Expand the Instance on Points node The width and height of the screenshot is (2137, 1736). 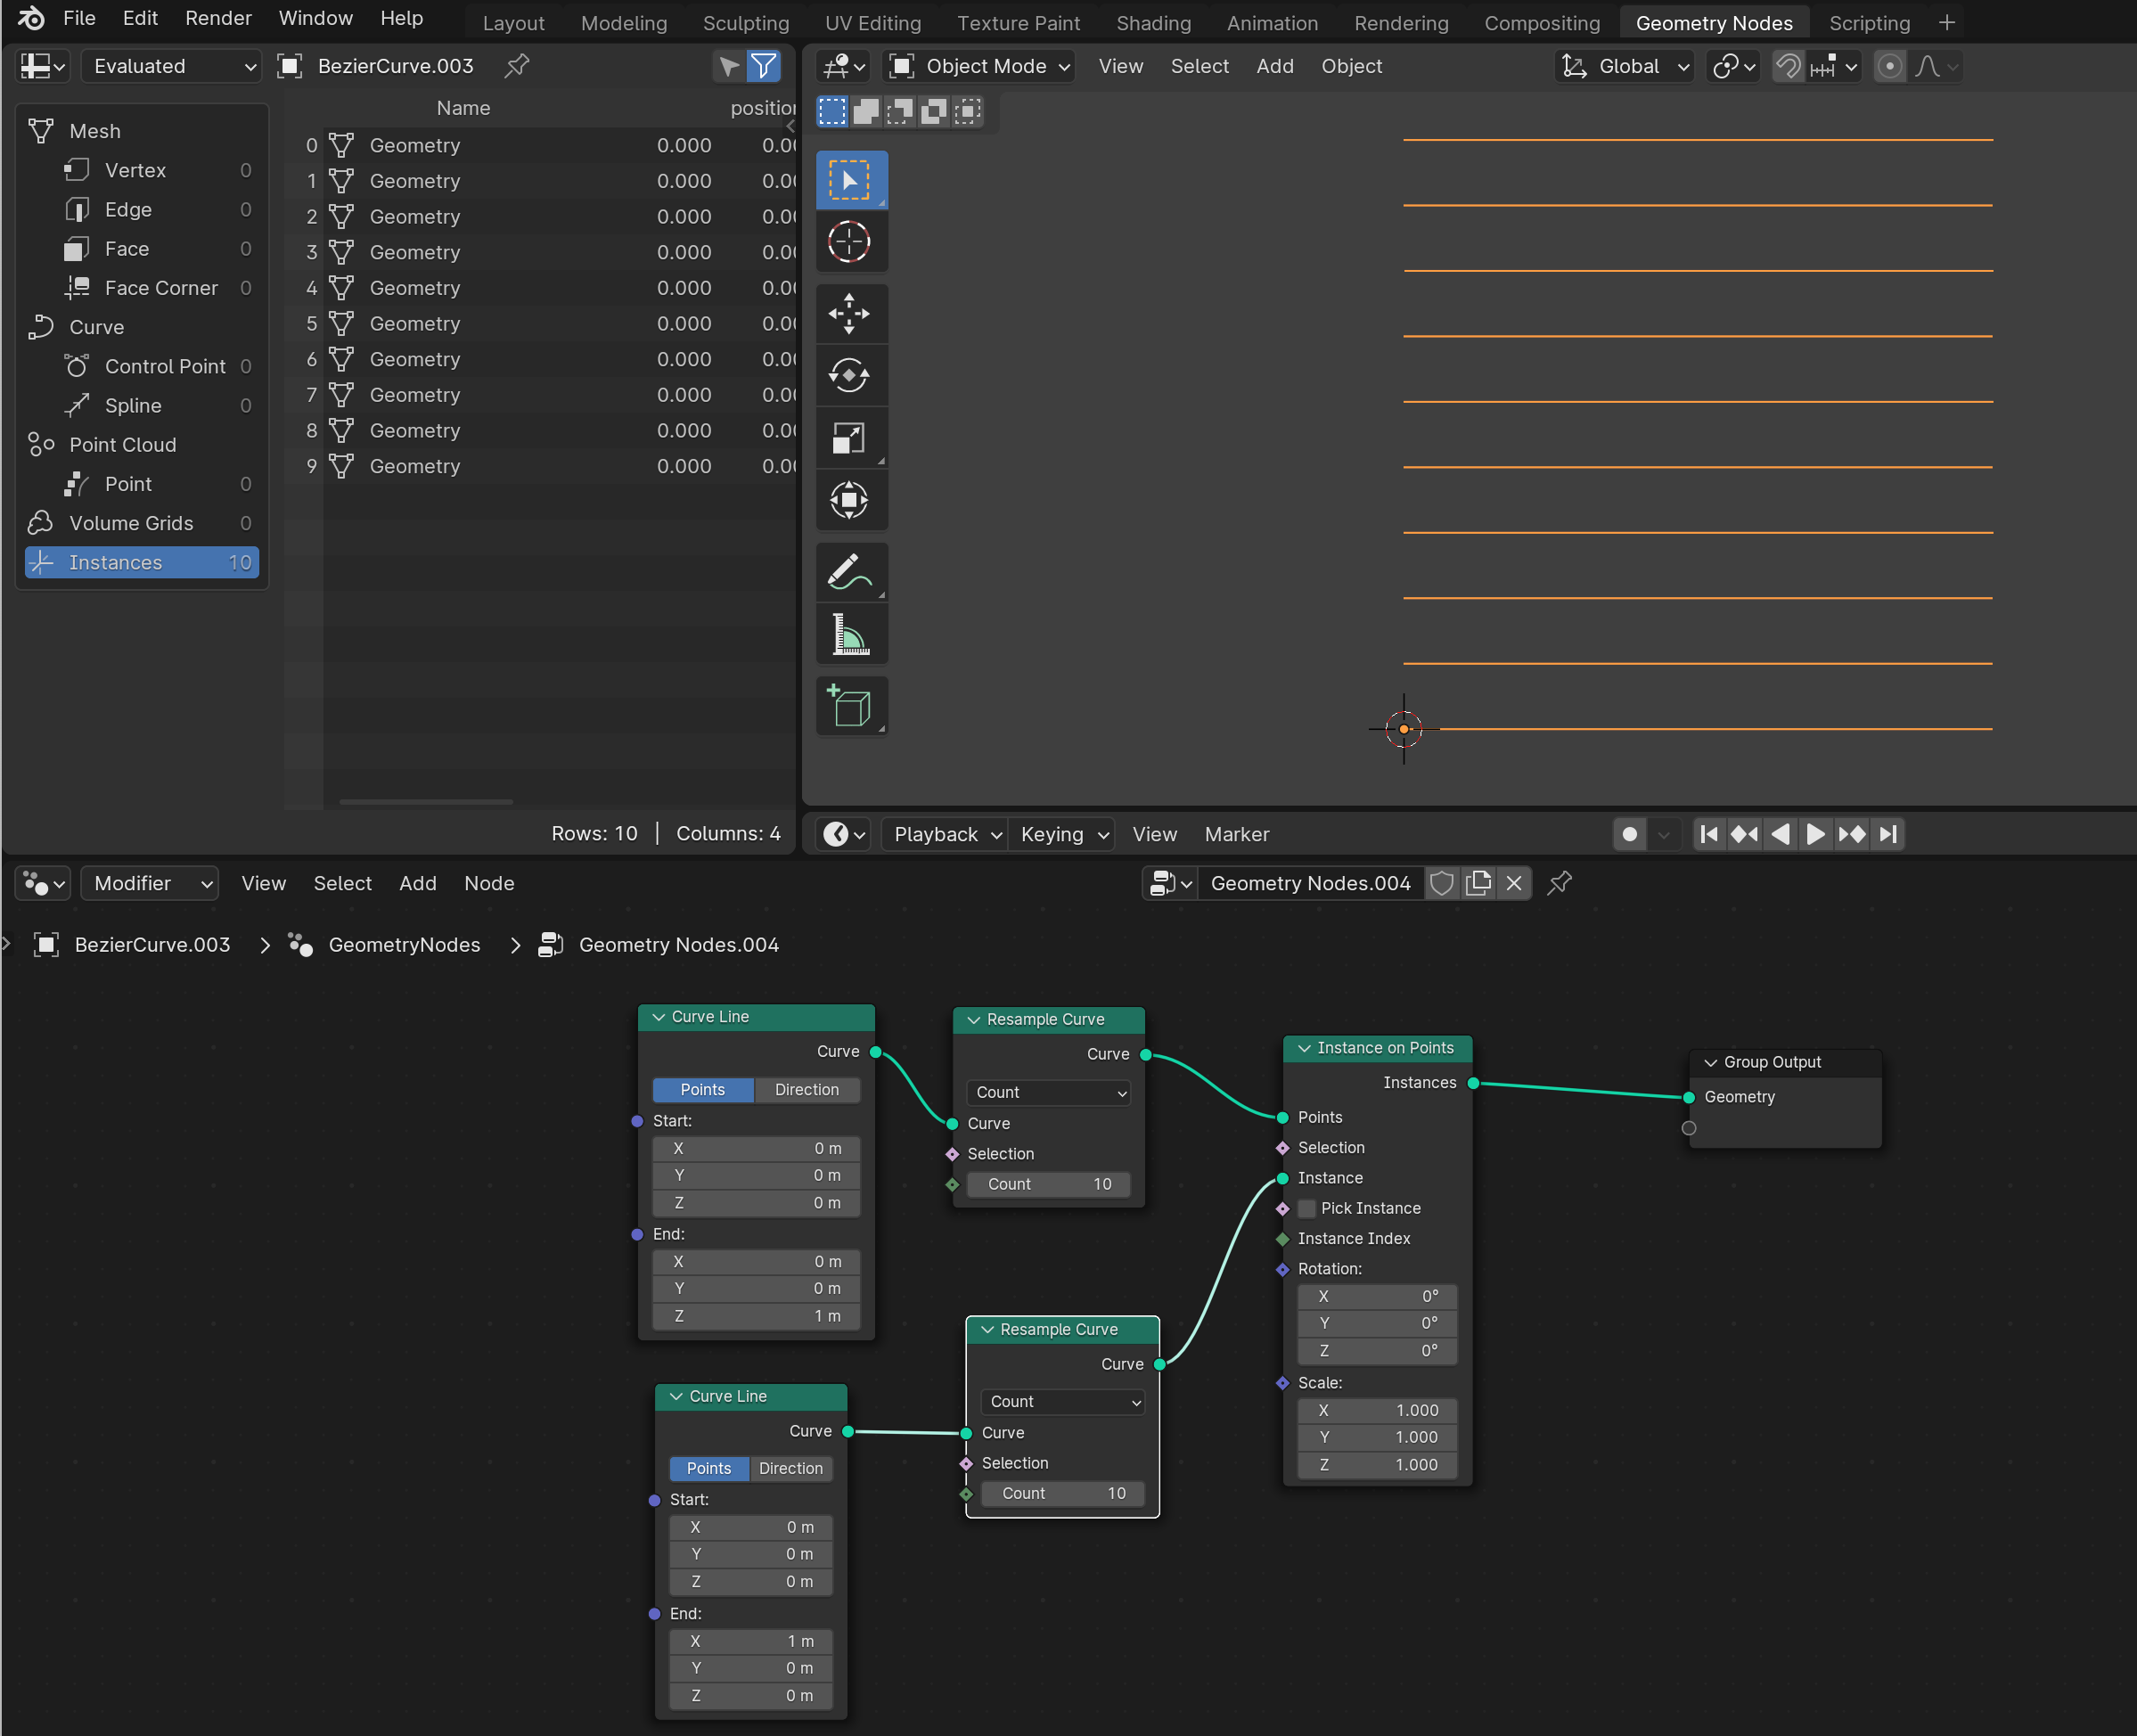click(x=1305, y=1047)
